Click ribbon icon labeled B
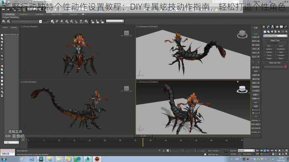This screenshot has height=162, width=289. click(97, 21)
